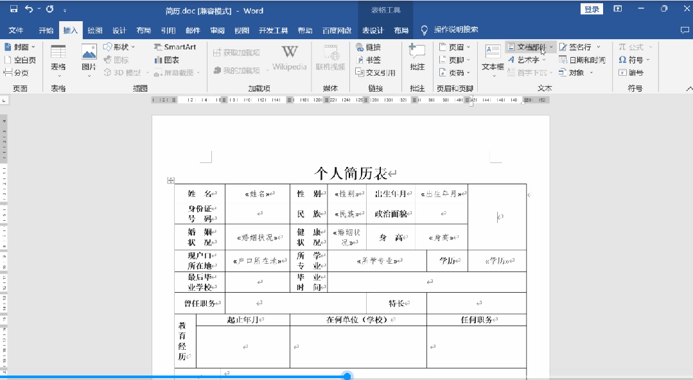Switch to the Review (审阅) tab
The image size is (693, 380).
[217, 30]
